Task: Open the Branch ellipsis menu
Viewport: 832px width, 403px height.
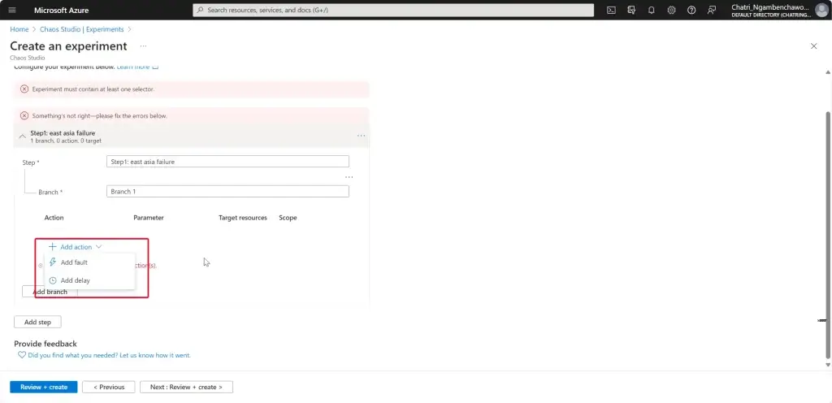Action: click(x=349, y=177)
